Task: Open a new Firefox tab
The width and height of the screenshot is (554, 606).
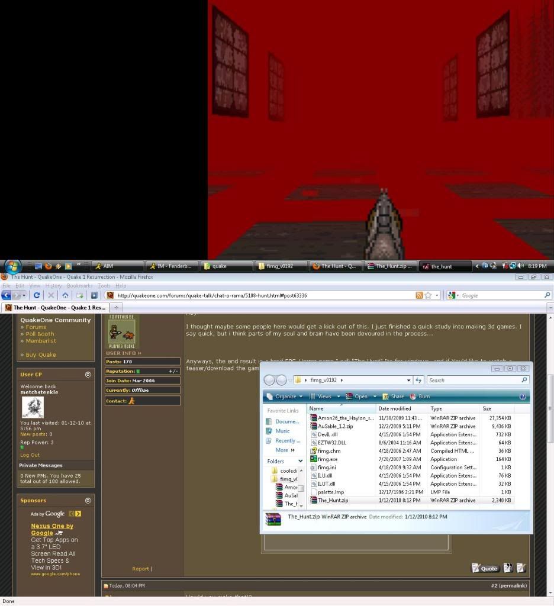Action: pyautogui.click(x=116, y=308)
